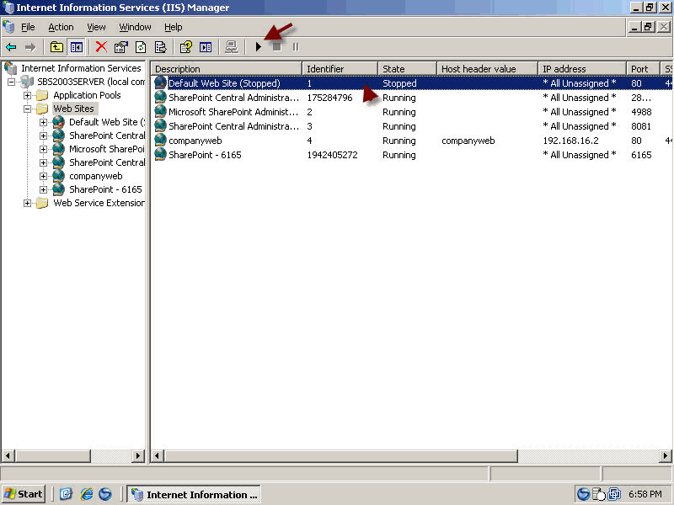
Task: Toggle the Show/Hide Action Pane icon
Action: click(206, 47)
